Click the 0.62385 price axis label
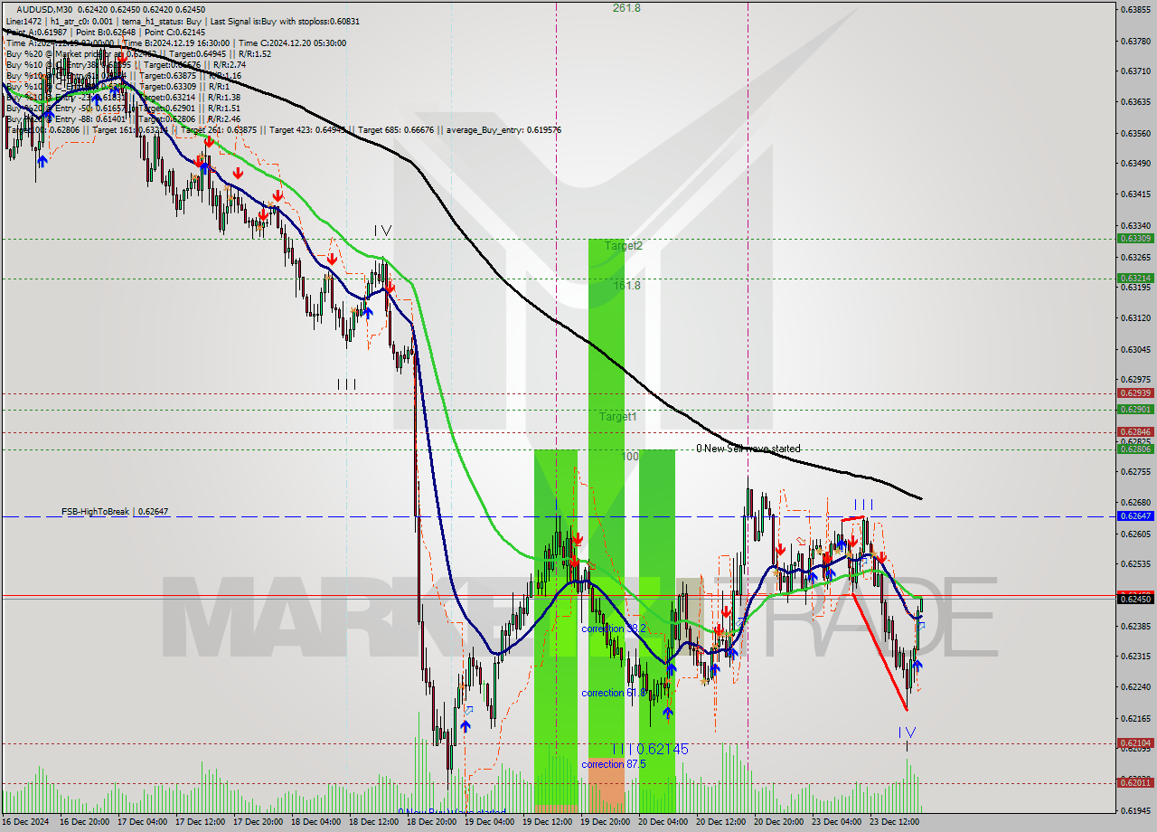 1135,627
